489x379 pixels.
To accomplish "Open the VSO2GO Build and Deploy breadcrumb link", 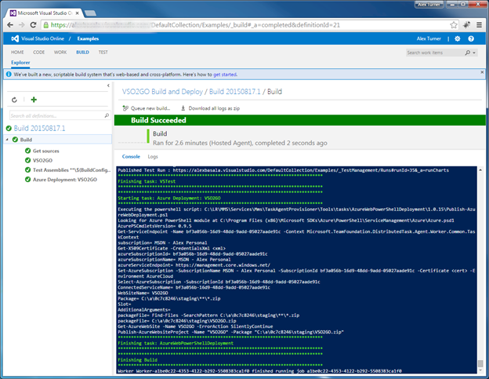I will tap(162, 92).
